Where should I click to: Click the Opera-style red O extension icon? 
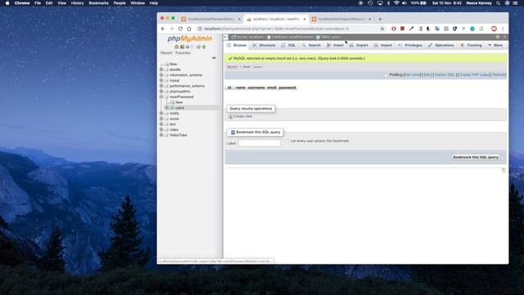(394, 29)
